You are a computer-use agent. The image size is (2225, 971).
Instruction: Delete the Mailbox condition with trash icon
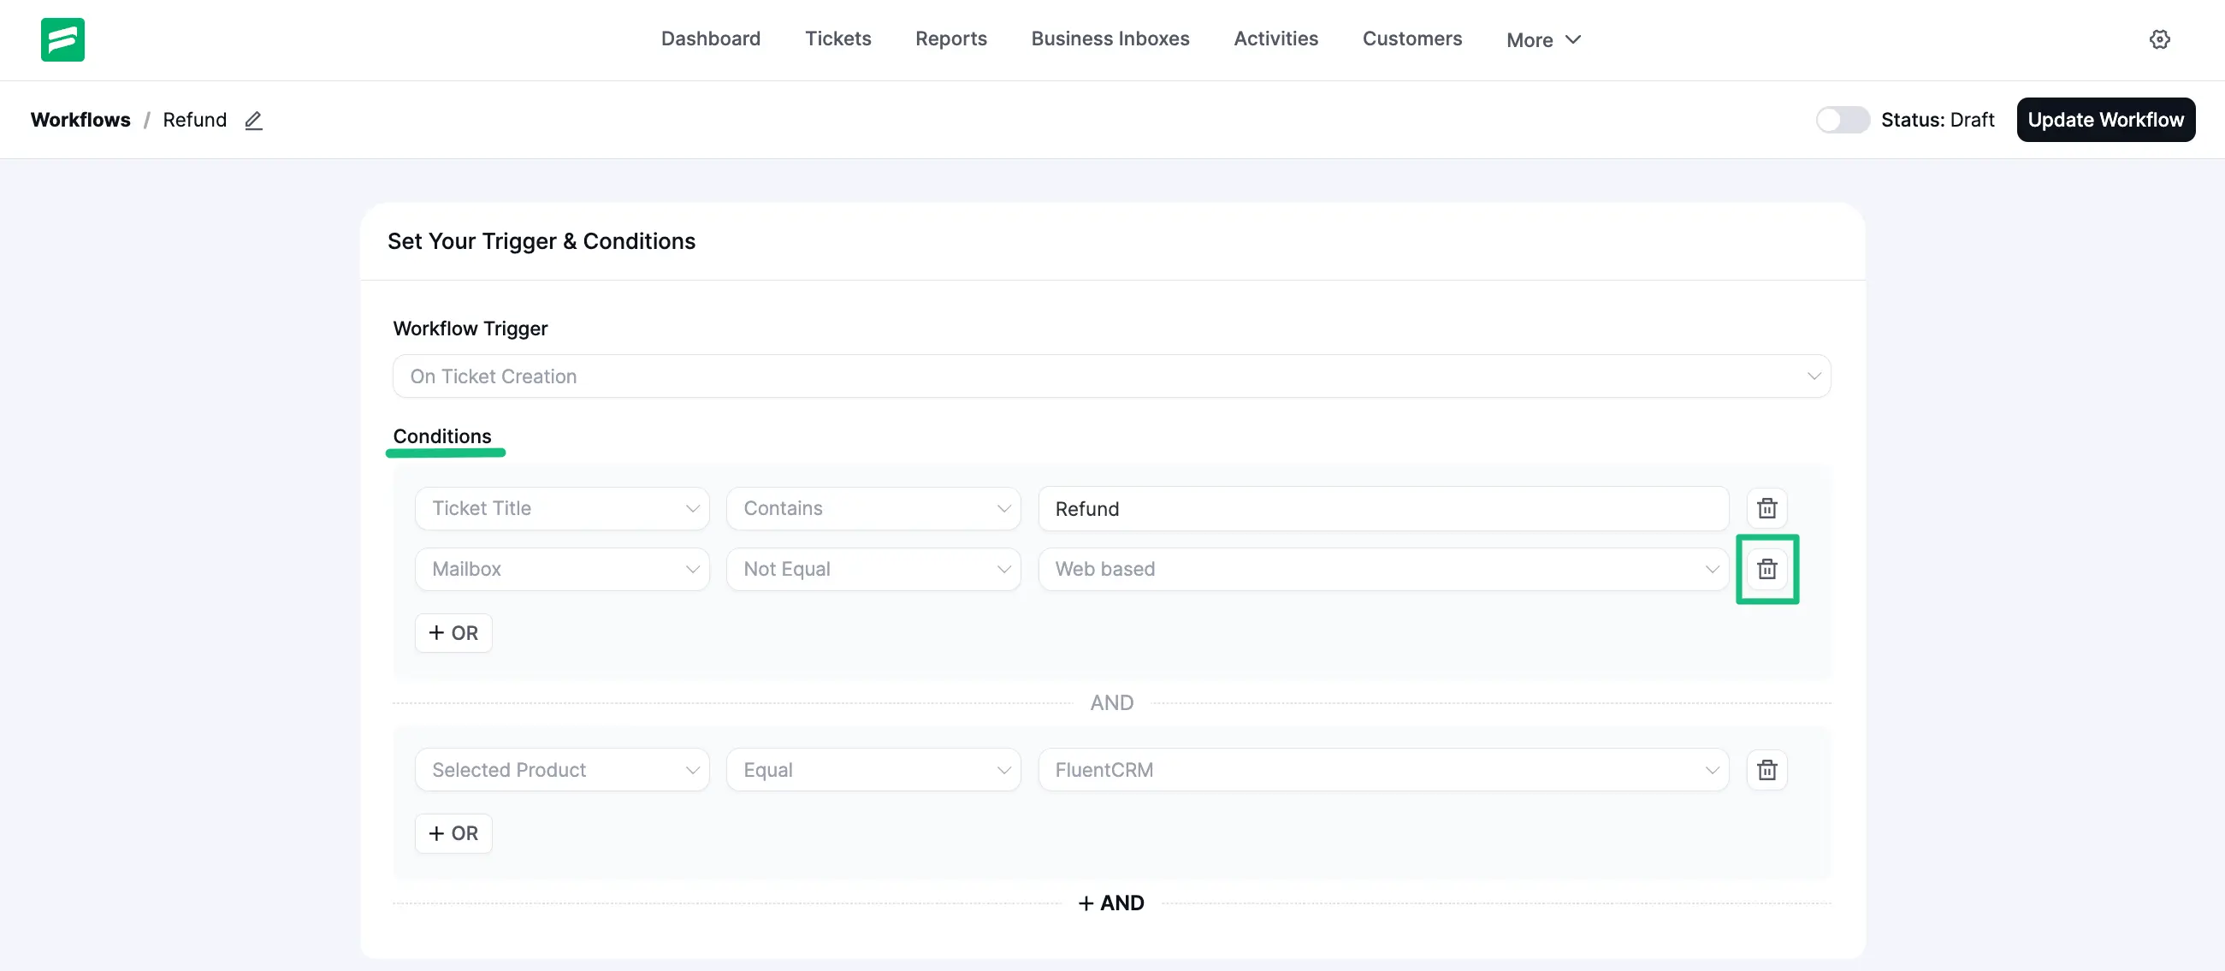tap(1766, 569)
